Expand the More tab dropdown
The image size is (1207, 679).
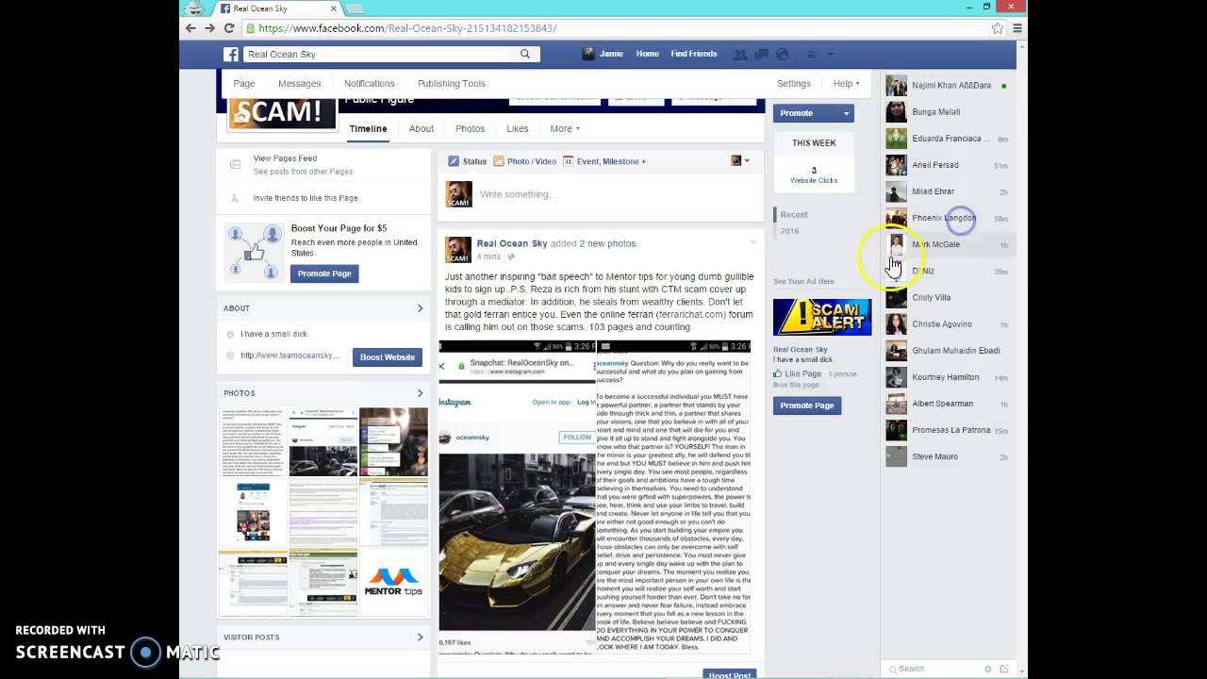point(564,128)
